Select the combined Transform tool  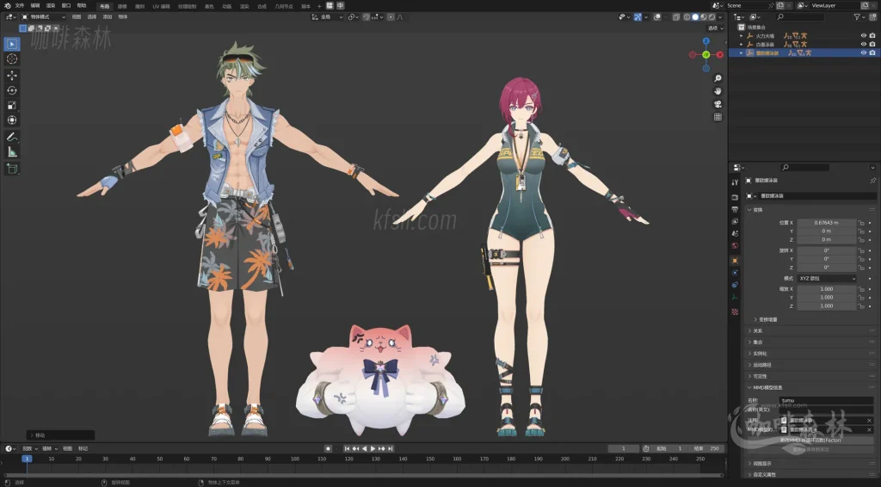click(12, 120)
